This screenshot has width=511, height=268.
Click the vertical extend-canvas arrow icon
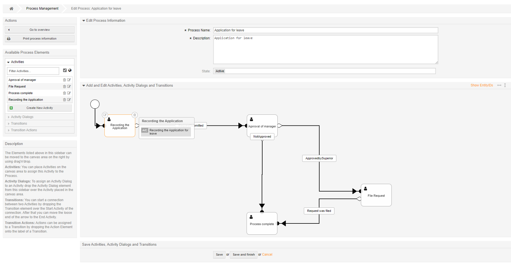(505, 85)
